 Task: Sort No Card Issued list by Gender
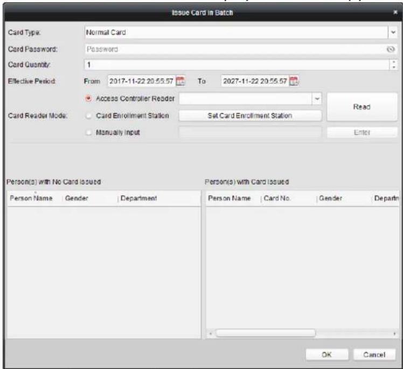pyautogui.click(x=90, y=198)
